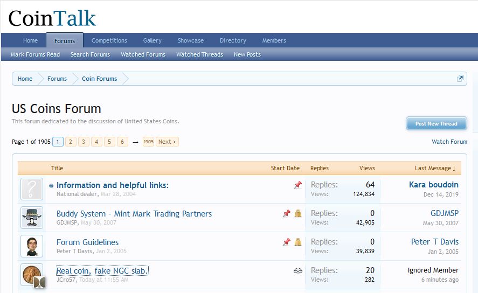The height and width of the screenshot is (293, 478).
Task: Click the lock icon on Buddy System thread
Action: pyautogui.click(x=298, y=214)
